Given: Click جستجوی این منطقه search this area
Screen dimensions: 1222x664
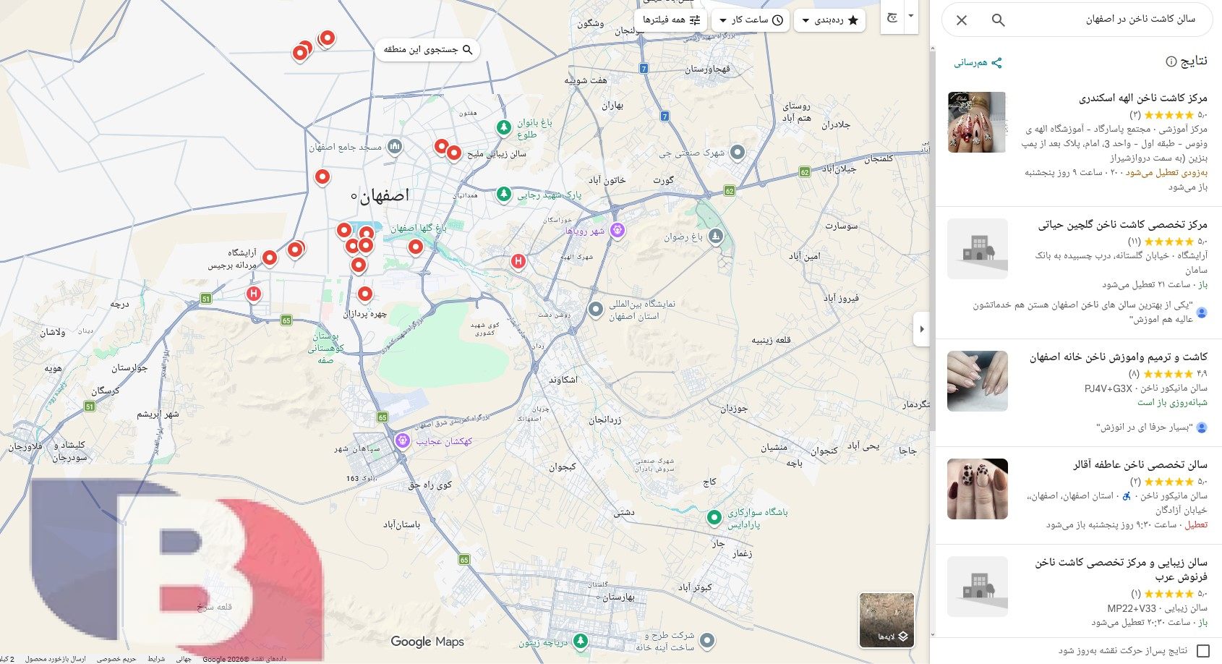Looking at the screenshot, I should click(427, 50).
